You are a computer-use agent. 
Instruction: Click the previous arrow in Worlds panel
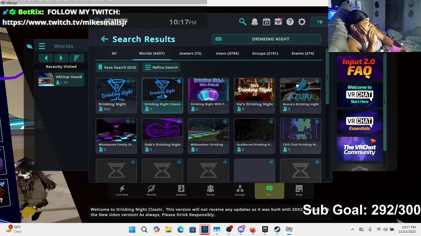tap(46, 58)
